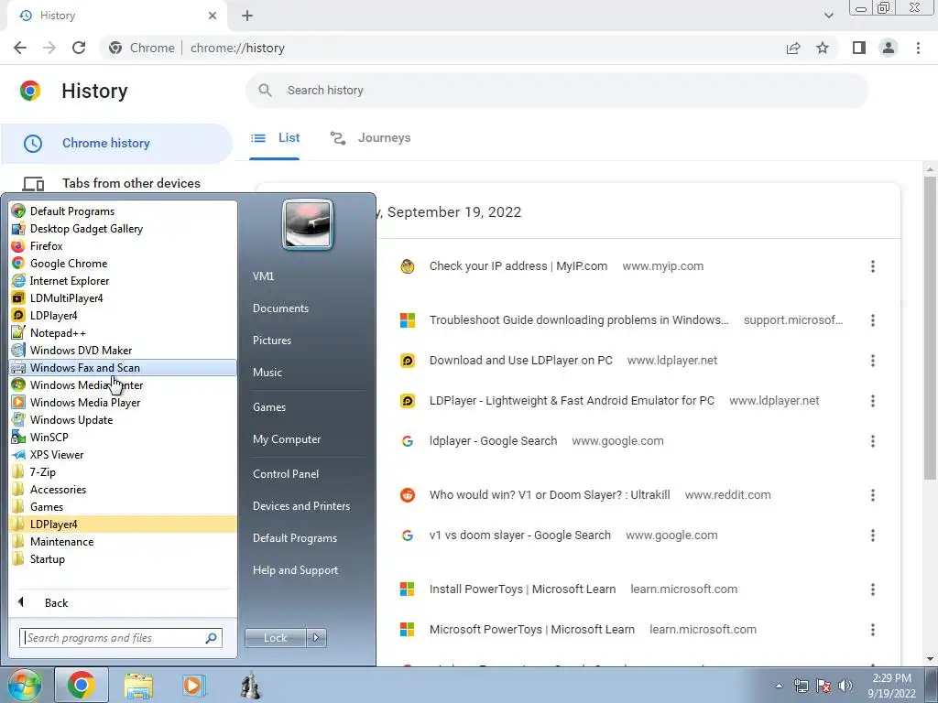Open LDMultiPlayer4 from the programs list
938x703 pixels.
pyautogui.click(x=123, y=298)
